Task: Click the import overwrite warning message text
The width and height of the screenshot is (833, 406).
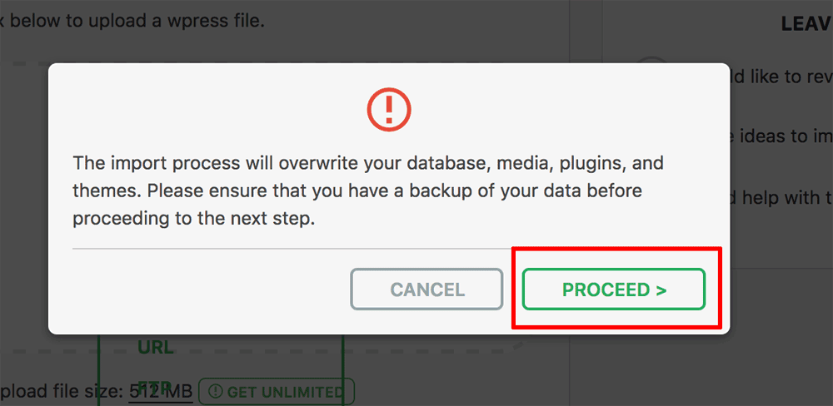Action: 368,191
